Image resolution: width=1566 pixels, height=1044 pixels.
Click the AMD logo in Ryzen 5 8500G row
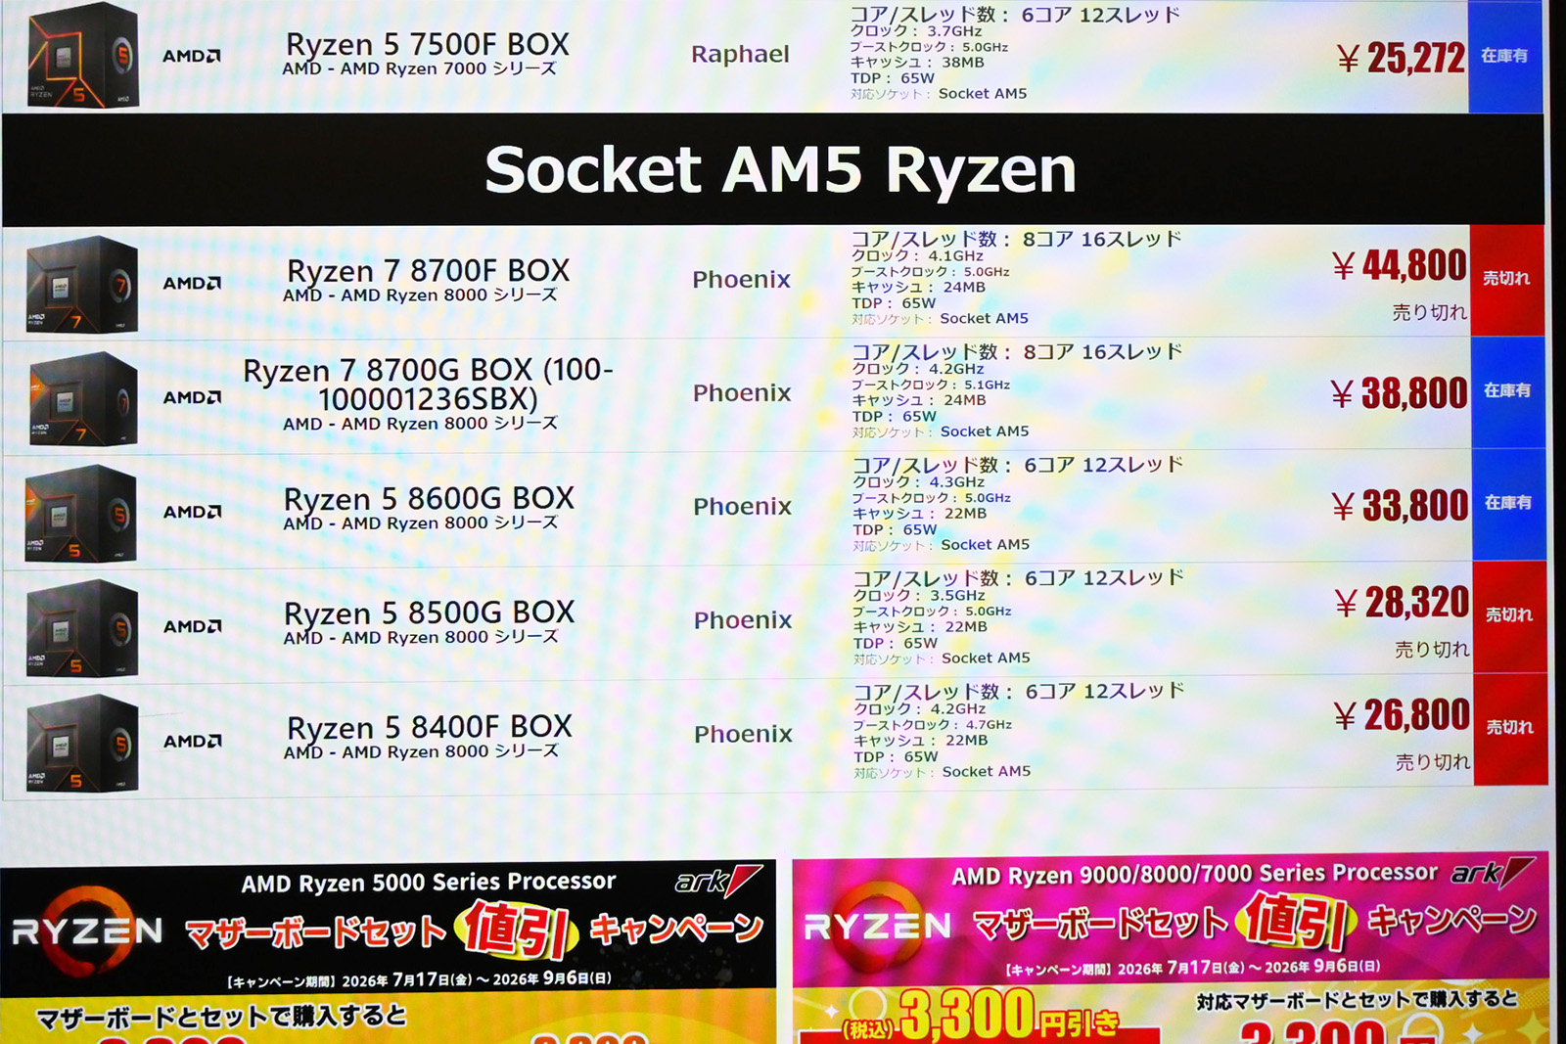pos(192,626)
